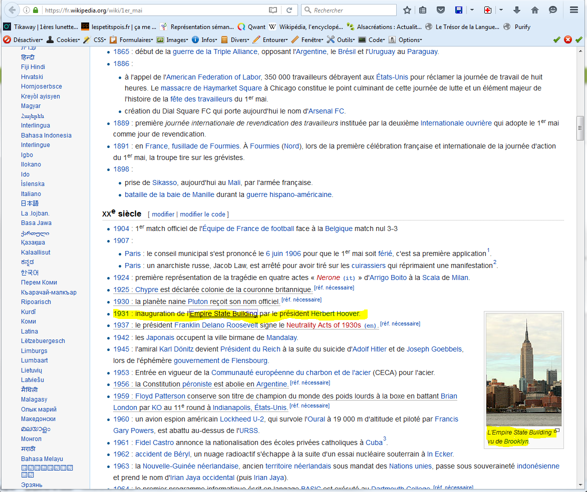Click the Empire State Building thumbnail
The height and width of the screenshot is (492, 587).
point(524,369)
